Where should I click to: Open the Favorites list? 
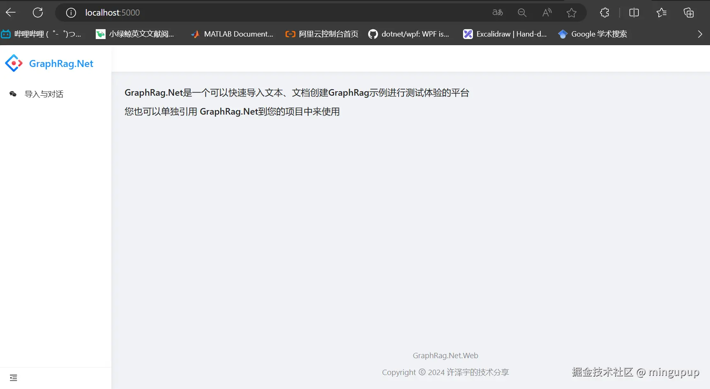[662, 13]
